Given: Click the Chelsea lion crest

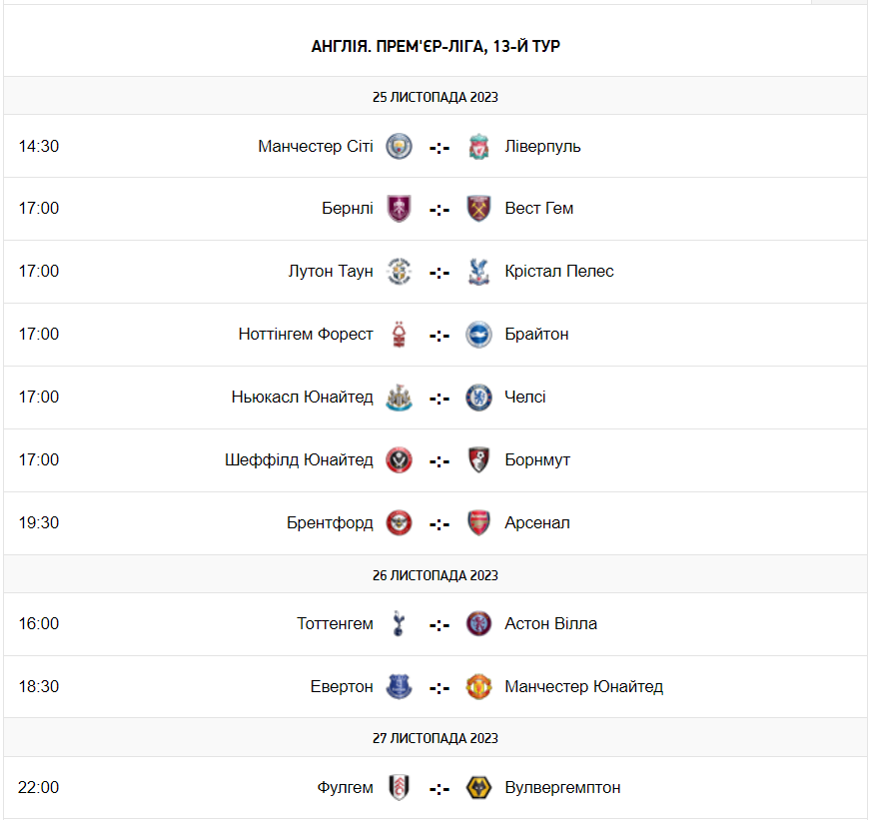Looking at the screenshot, I should point(478,398).
